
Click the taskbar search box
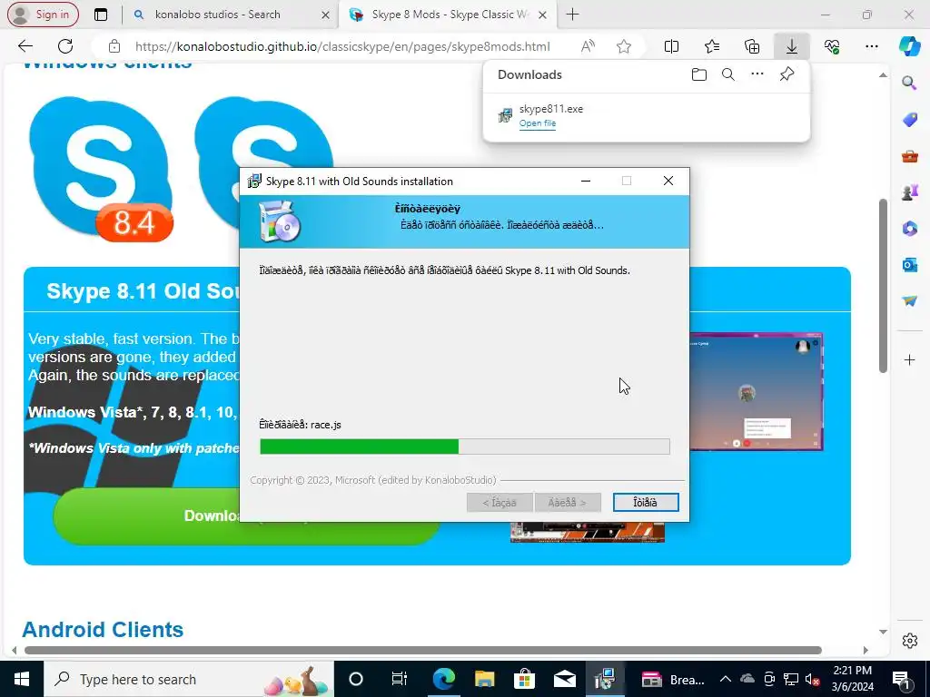[x=189, y=679]
